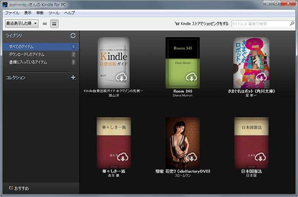Click the title text 日本国憲法 under cover
Screen dimensions: 298x197
pyautogui.click(x=251, y=171)
